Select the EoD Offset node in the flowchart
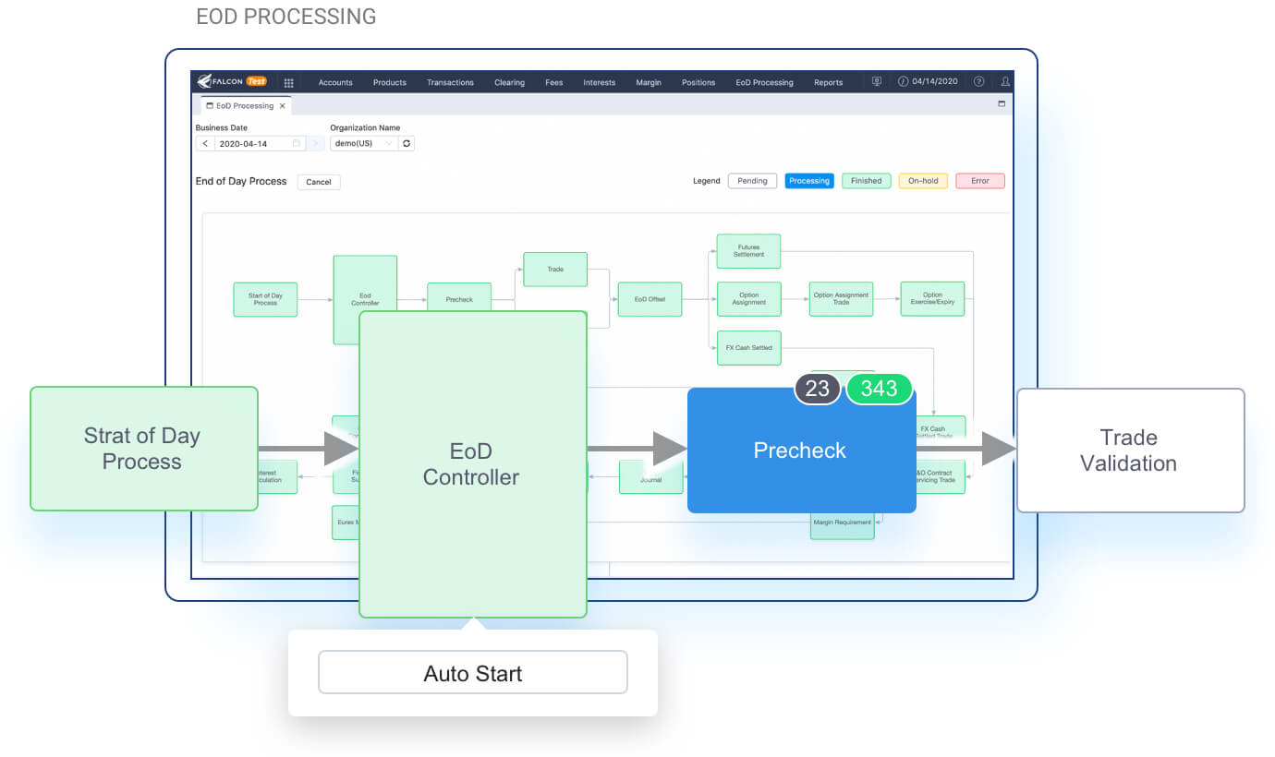1275x757 pixels. 650,299
